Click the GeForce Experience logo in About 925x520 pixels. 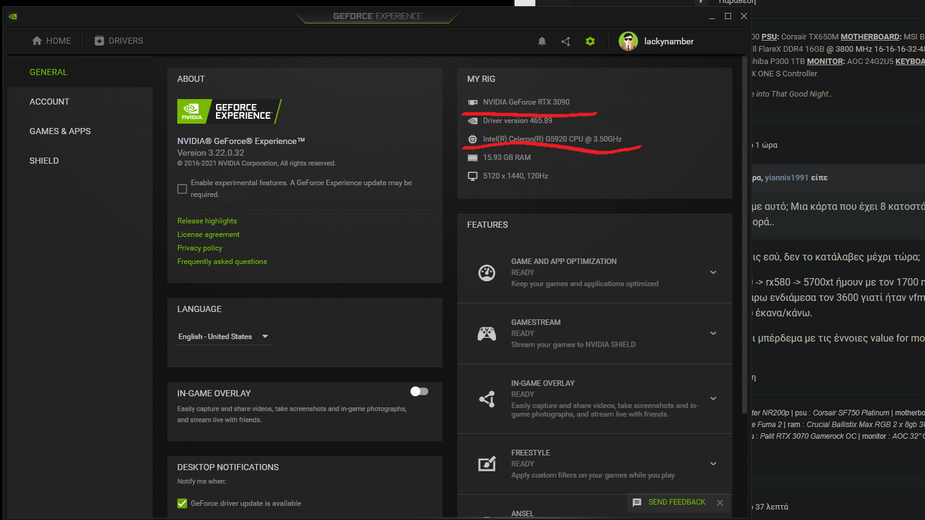coord(229,111)
